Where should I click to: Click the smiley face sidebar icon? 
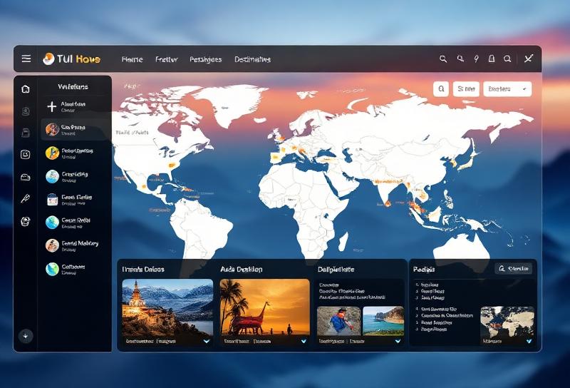tap(26, 154)
